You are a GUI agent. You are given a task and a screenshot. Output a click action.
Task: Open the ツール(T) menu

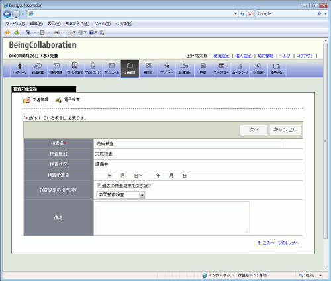click(x=102, y=23)
